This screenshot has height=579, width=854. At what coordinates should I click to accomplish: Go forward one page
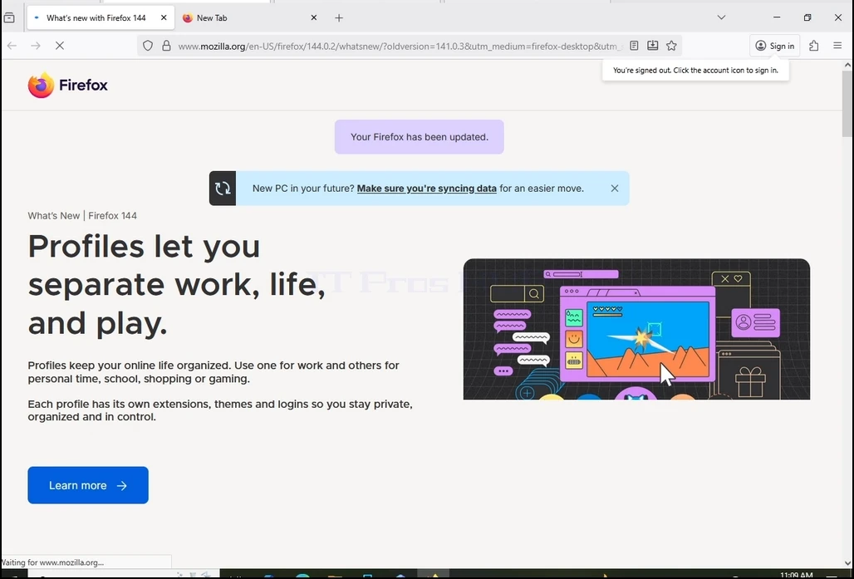36,46
